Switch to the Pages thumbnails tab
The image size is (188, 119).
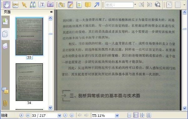click(5, 34)
